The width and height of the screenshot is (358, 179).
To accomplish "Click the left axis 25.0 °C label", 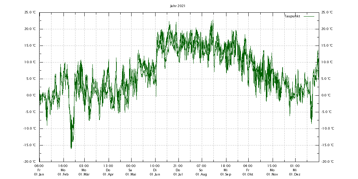I will coord(30,12).
